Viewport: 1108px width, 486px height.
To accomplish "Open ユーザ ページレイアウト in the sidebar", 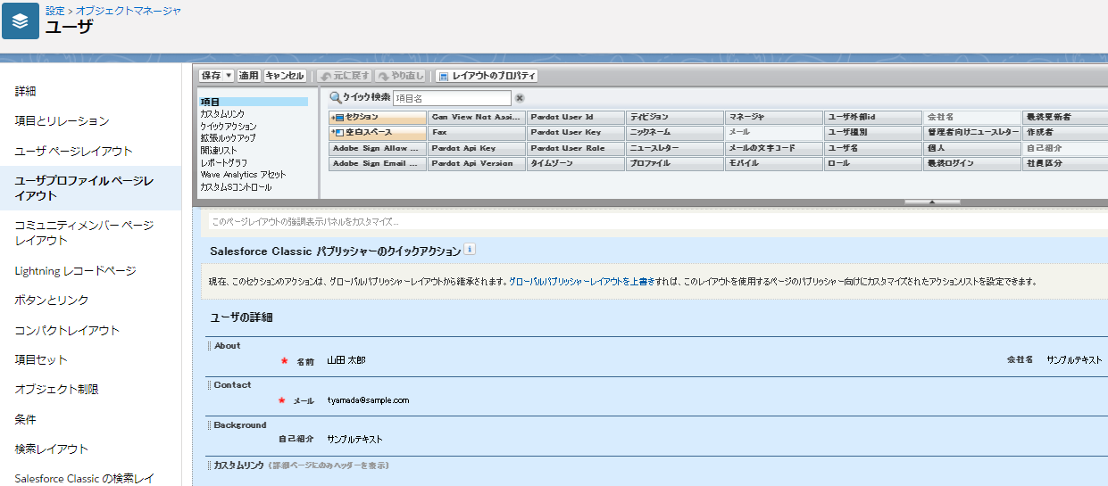I will [x=73, y=151].
